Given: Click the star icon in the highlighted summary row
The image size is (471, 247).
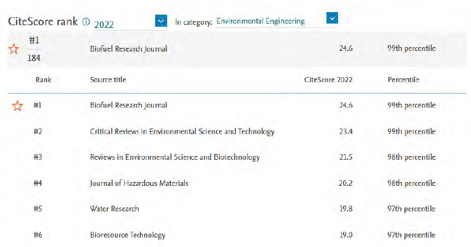Looking at the screenshot, I should click(x=13, y=49).
